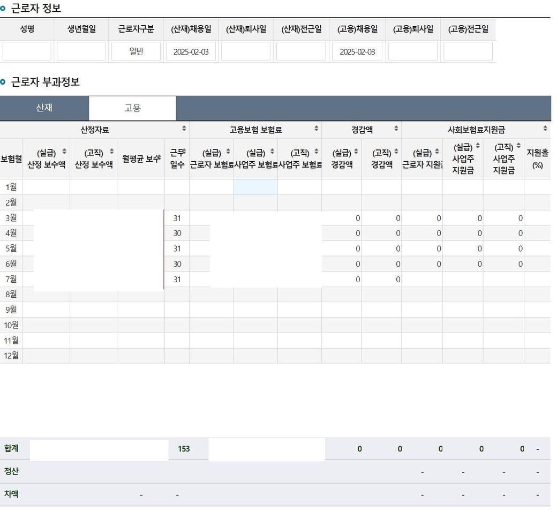Sort by (고직) 경감액 column arrow
Image resolution: width=557 pixels, height=512 pixels.
pyautogui.click(x=396, y=152)
